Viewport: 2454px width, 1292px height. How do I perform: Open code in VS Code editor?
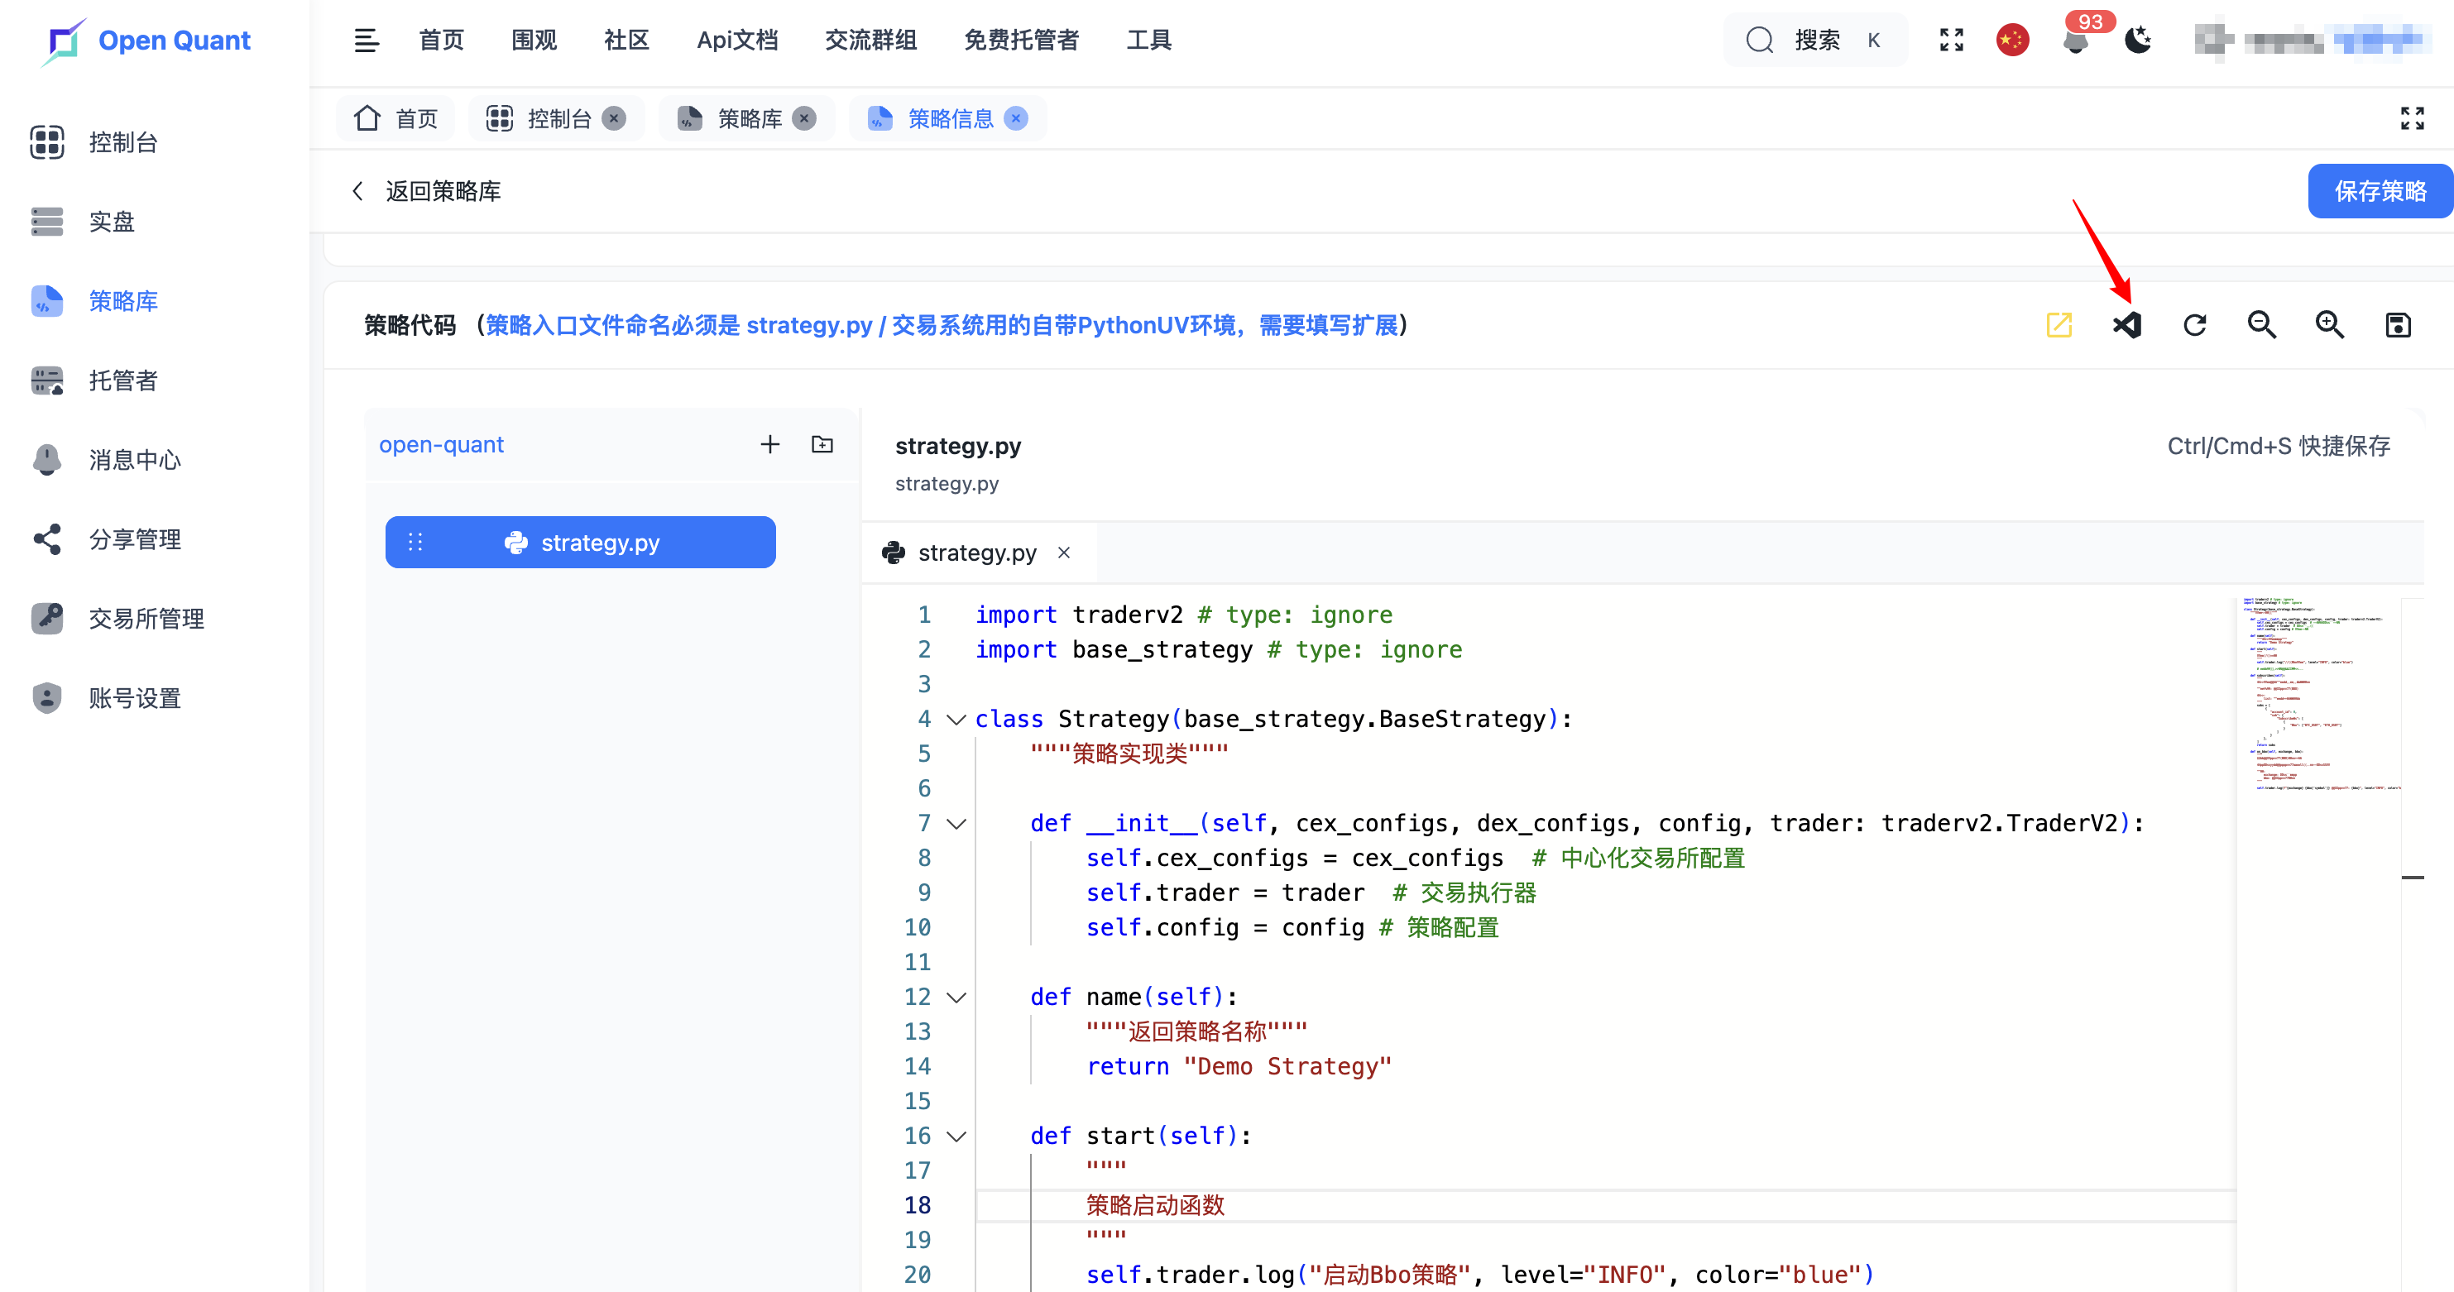[2127, 325]
